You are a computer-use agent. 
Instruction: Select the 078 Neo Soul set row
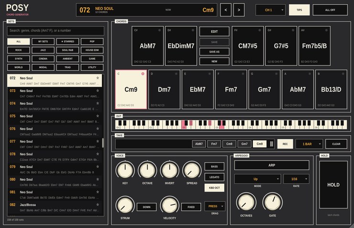55,156
